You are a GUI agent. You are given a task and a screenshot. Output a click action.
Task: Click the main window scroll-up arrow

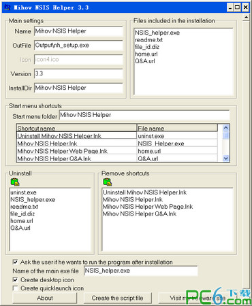(x=247, y=17)
